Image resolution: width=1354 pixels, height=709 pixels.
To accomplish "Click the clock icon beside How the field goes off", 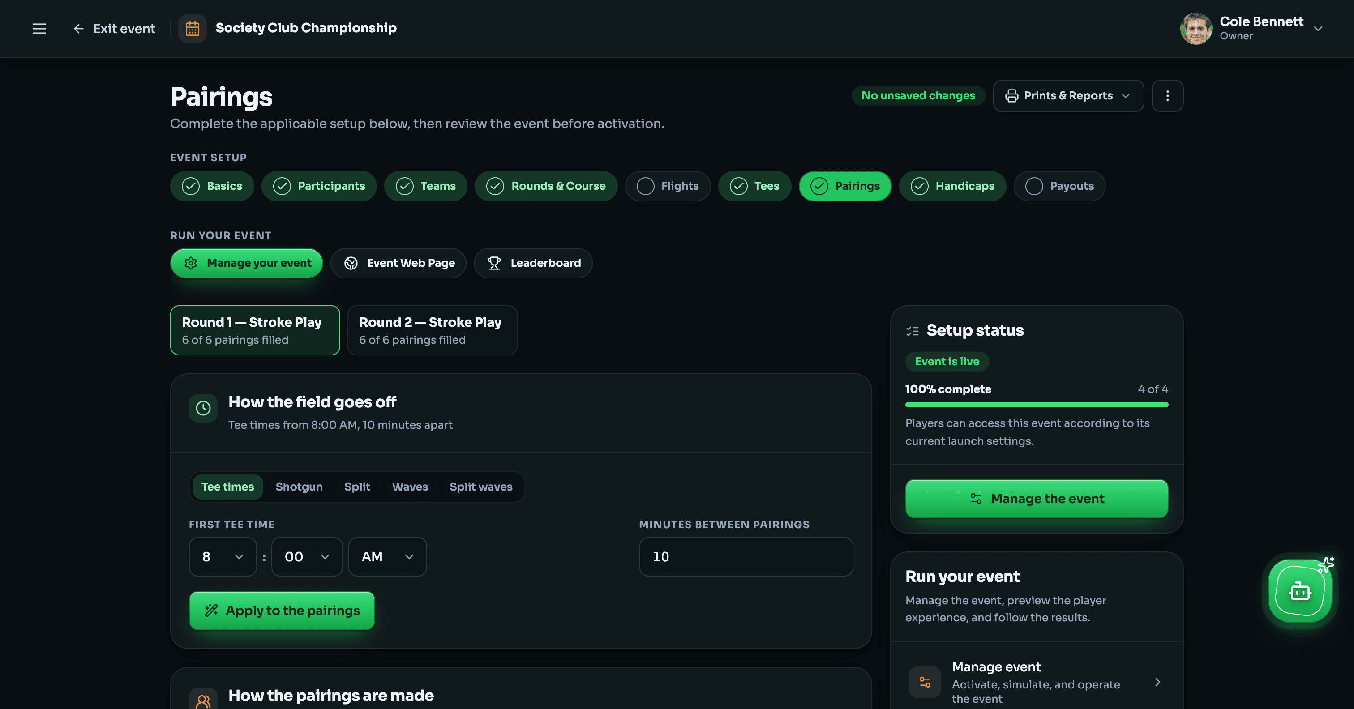I will pyautogui.click(x=203, y=408).
